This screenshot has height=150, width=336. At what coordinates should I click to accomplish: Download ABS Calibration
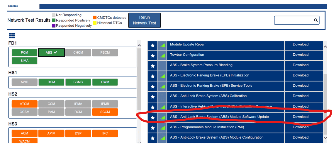click(x=301, y=96)
